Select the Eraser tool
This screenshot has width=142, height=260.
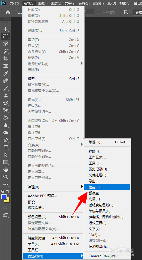click(x=6, y=110)
